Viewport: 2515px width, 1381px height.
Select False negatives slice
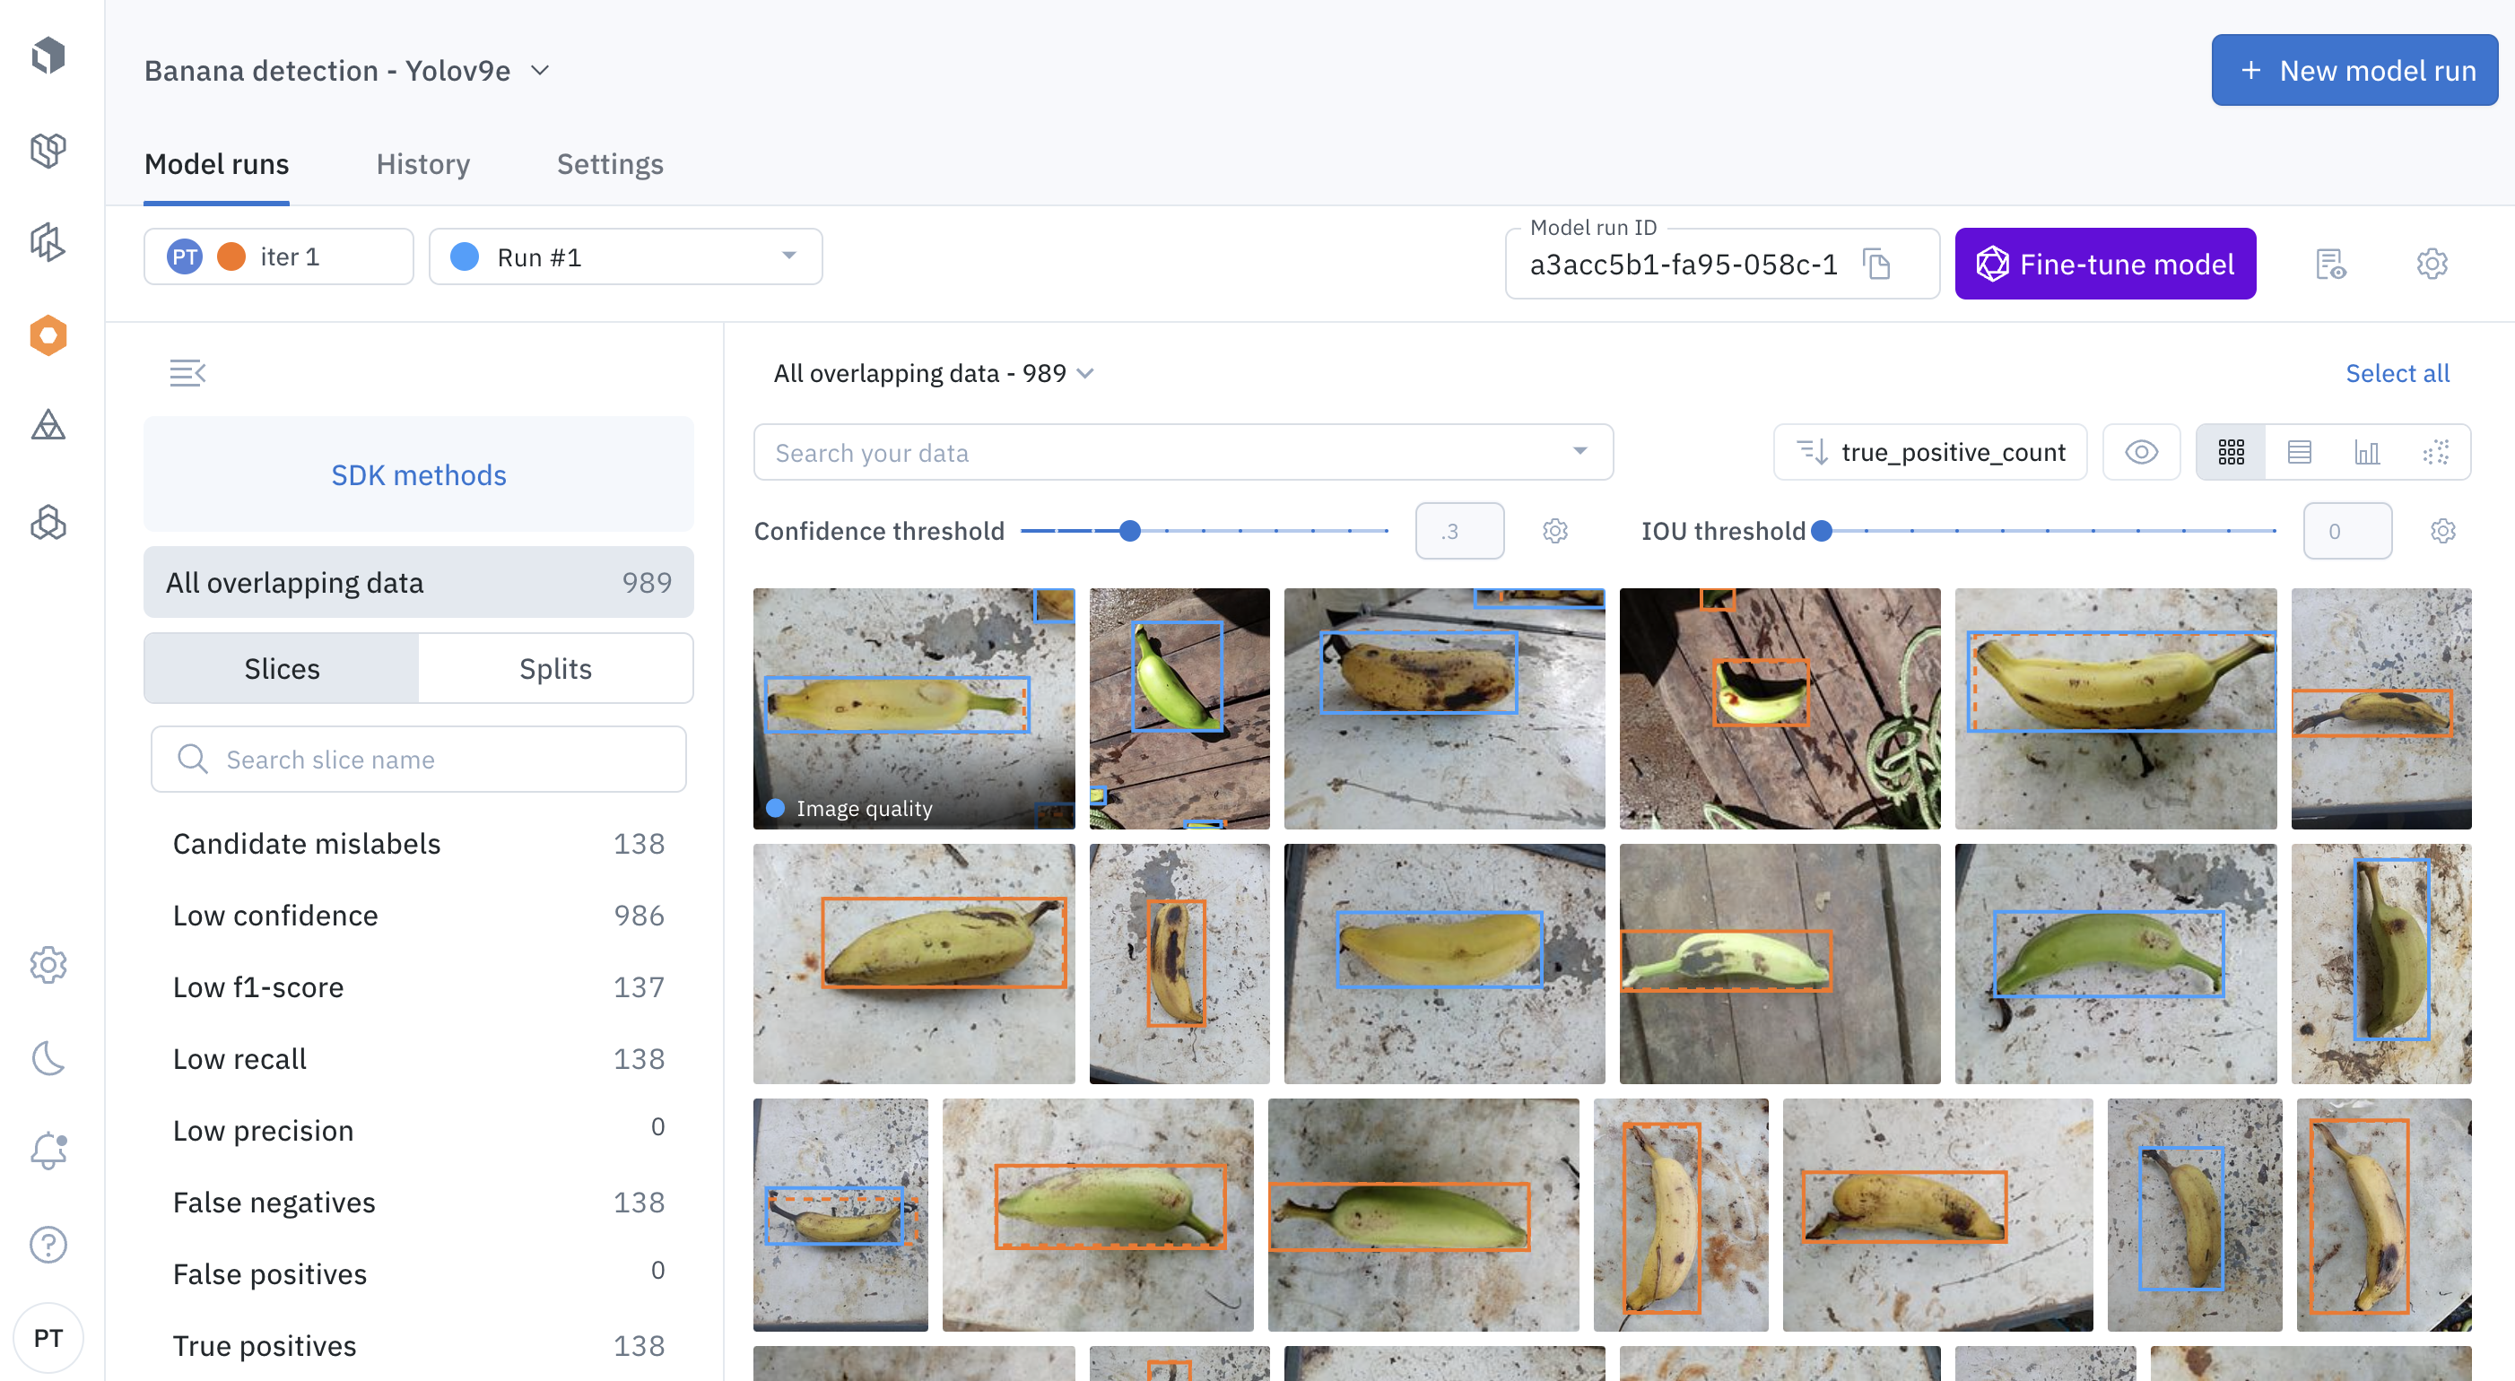click(418, 1203)
